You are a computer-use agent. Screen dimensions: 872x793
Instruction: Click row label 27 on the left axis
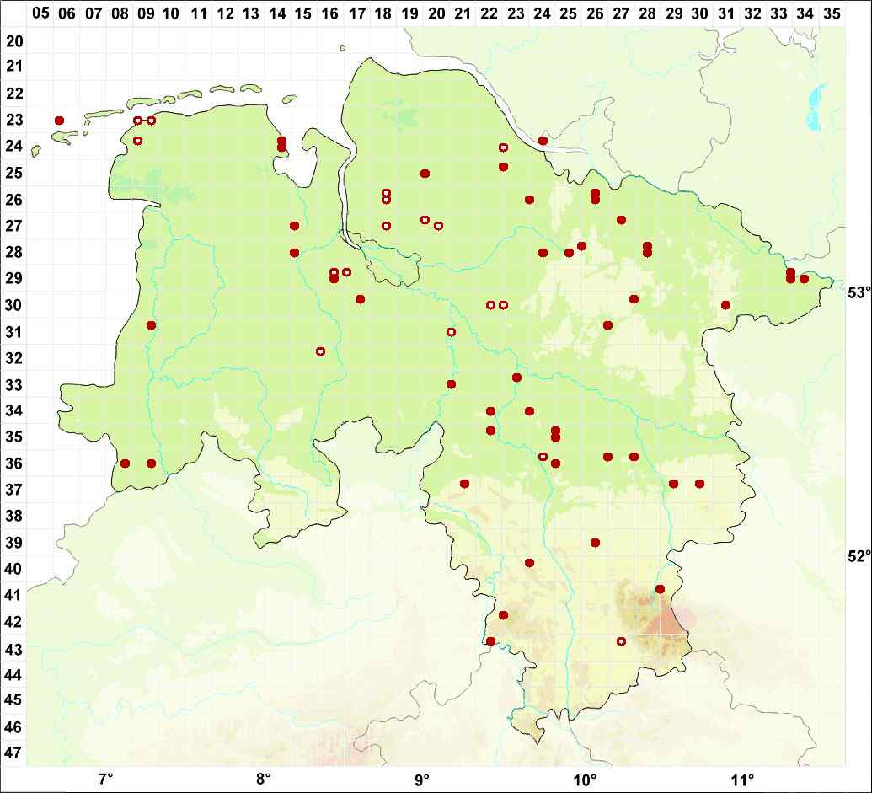tap(15, 226)
